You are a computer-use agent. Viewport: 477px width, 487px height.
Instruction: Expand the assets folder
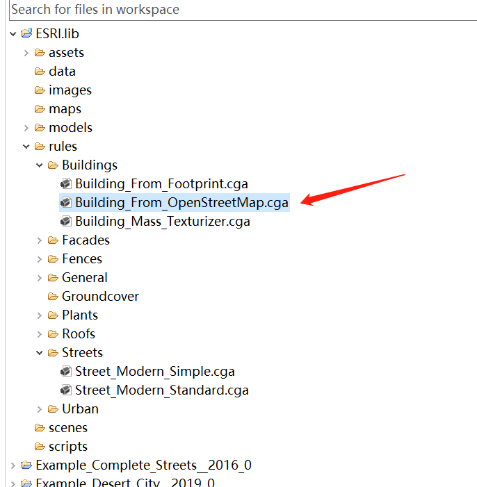(x=26, y=53)
